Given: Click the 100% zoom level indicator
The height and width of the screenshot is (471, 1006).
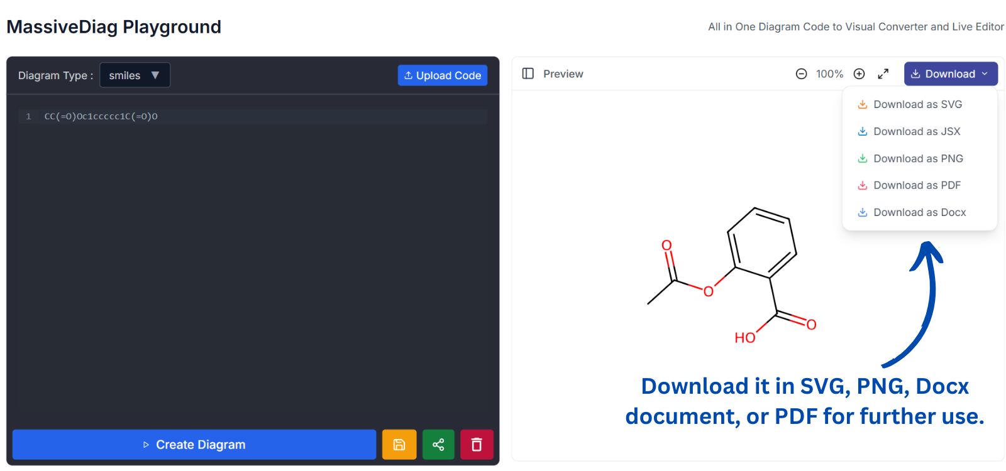Looking at the screenshot, I should pos(829,74).
